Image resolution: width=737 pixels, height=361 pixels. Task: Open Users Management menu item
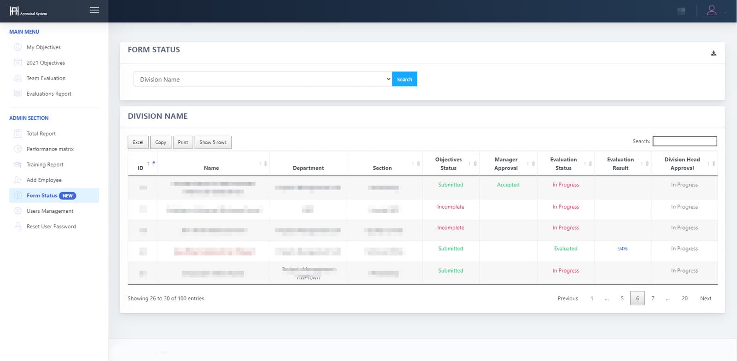coord(50,211)
